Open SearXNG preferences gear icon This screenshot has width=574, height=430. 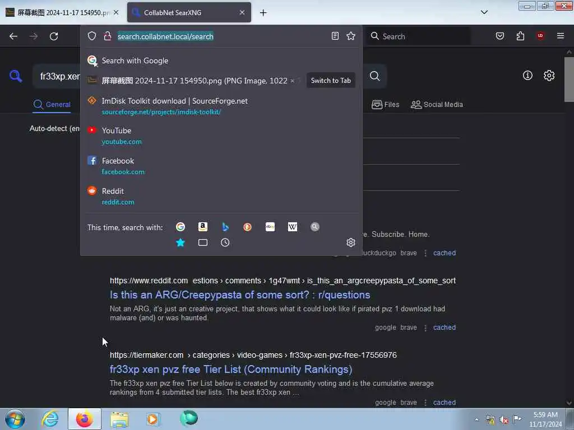click(x=549, y=76)
